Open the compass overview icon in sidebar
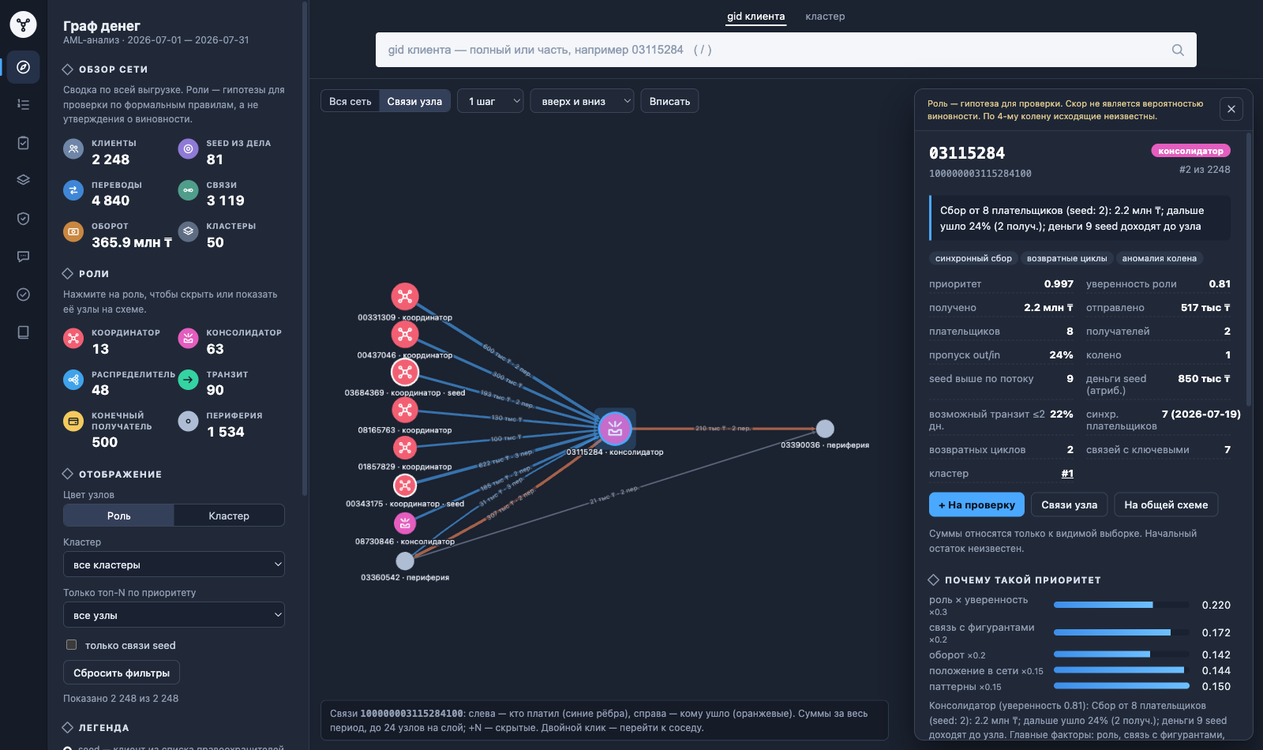This screenshot has height=750, width=1263. click(x=24, y=67)
